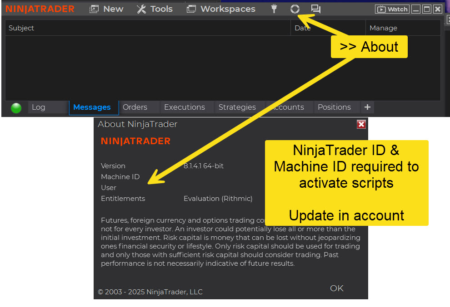The image size is (450, 307).
Task: Show the Strategies tab
Action: coord(237,107)
